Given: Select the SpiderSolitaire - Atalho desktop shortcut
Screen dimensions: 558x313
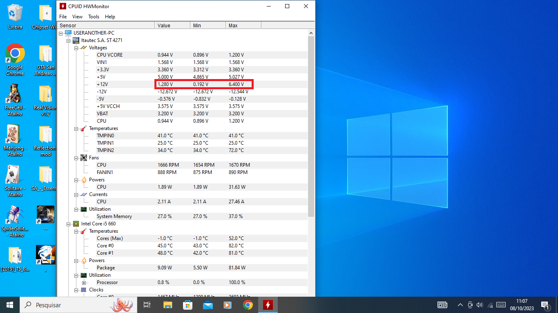Looking at the screenshot, I should (x=15, y=221).
